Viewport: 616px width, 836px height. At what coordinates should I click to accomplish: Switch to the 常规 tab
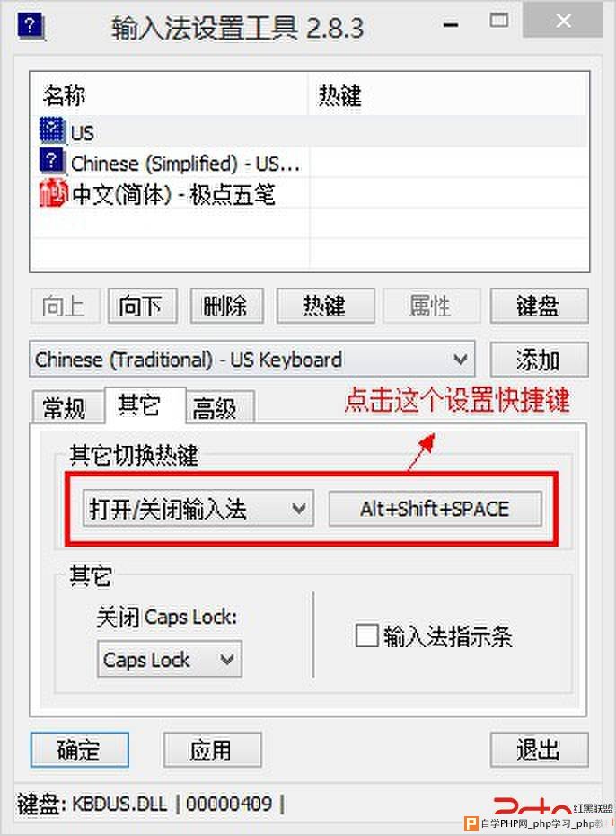pos(65,408)
